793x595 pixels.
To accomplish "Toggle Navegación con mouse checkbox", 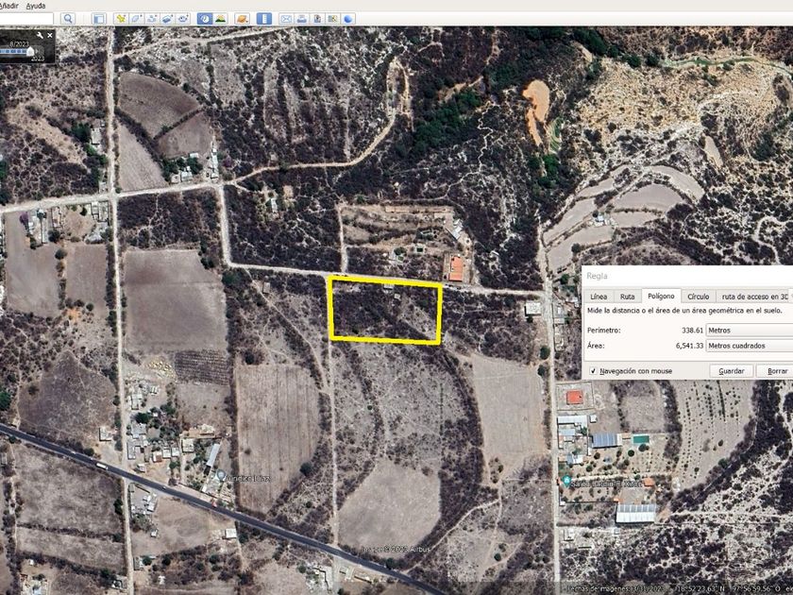I will (594, 371).
